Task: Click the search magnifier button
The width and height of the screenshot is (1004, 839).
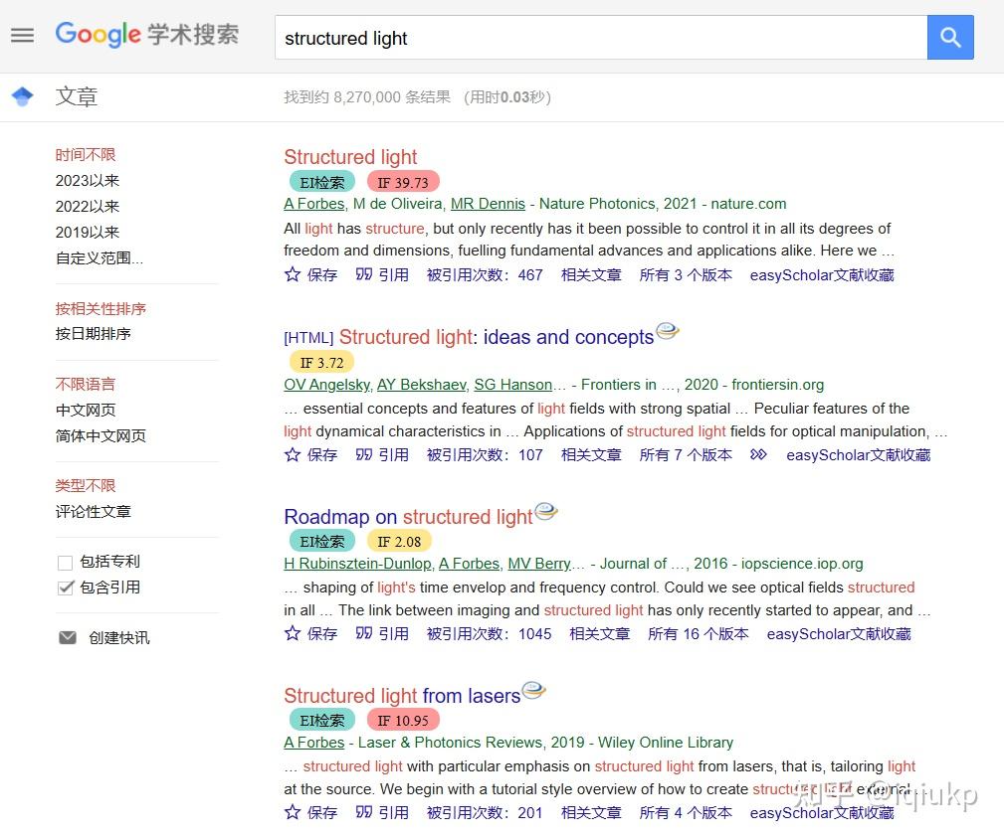Action: [x=949, y=38]
